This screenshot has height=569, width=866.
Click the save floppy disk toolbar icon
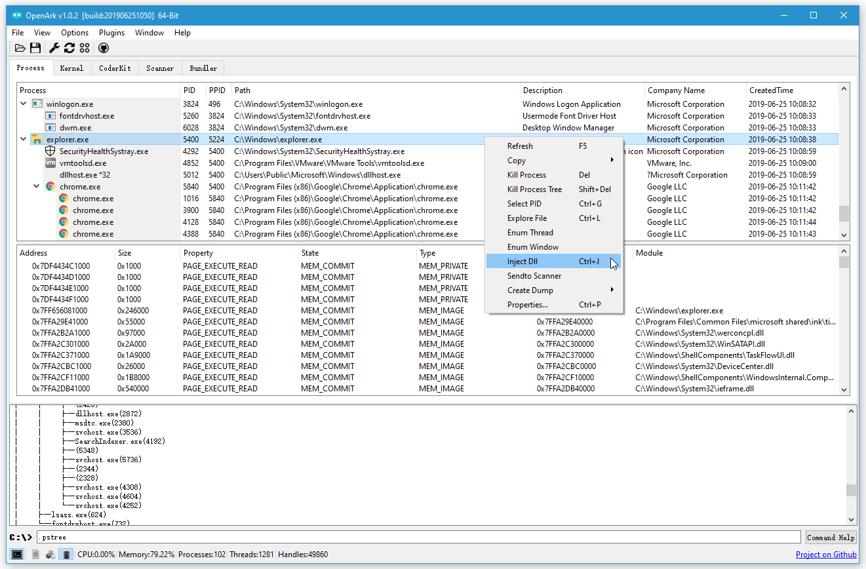(x=35, y=48)
